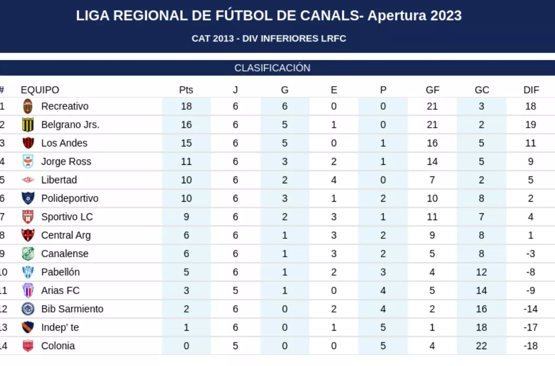This screenshot has width=555, height=366.
Task: Click the EQUIPO column header
Action: coord(40,90)
